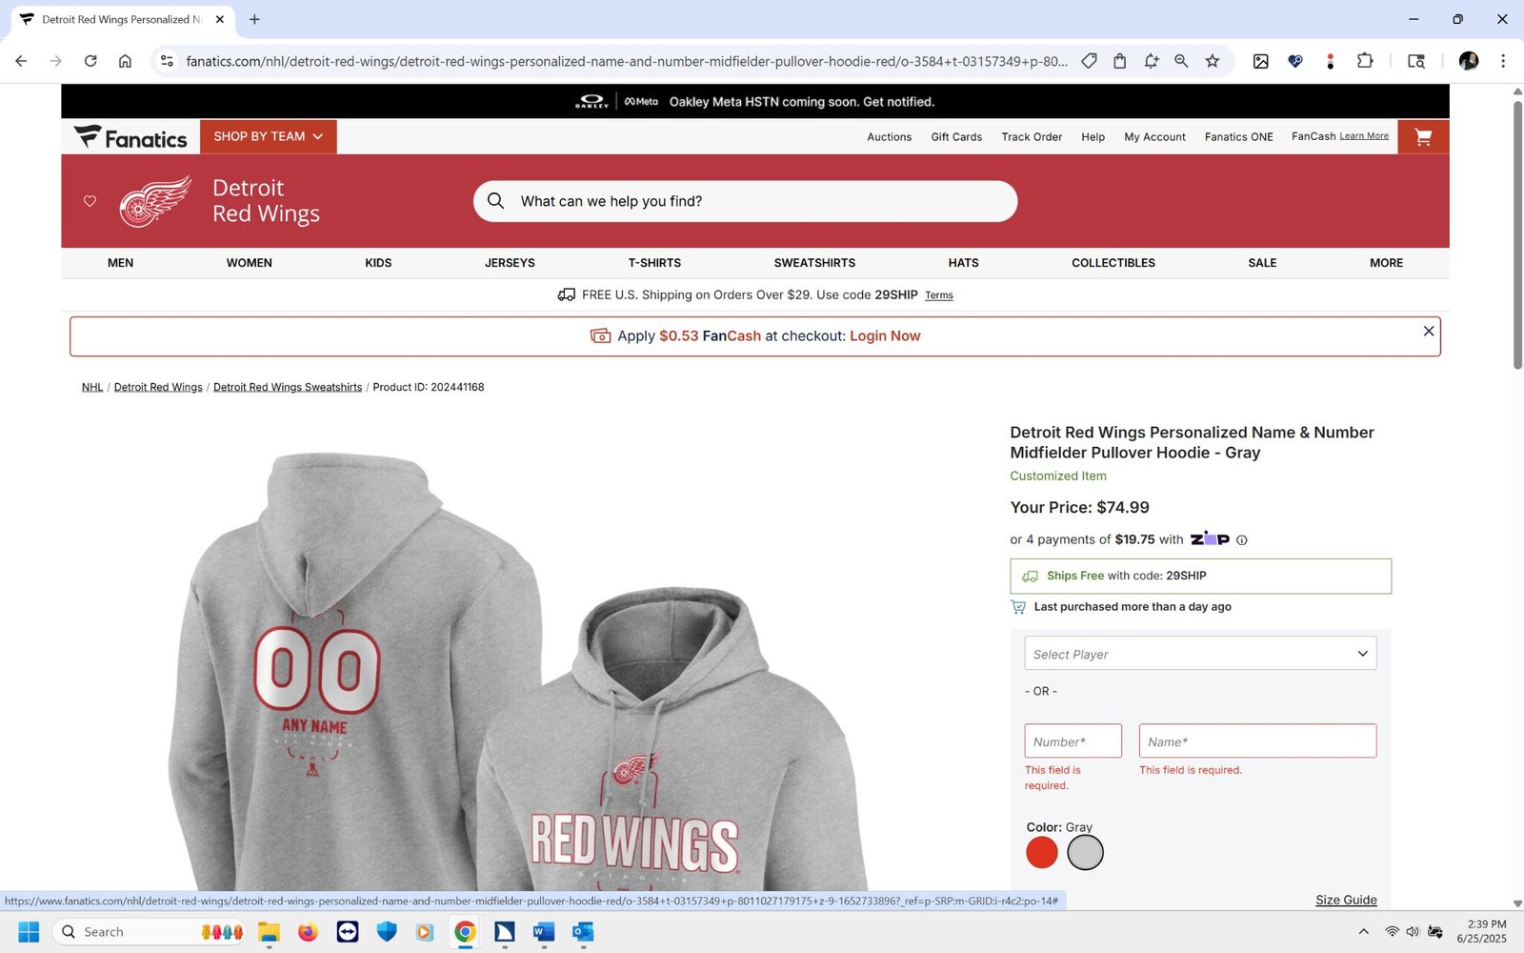Open File Explorer from taskbar
The width and height of the screenshot is (1524, 953).
click(x=269, y=931)
